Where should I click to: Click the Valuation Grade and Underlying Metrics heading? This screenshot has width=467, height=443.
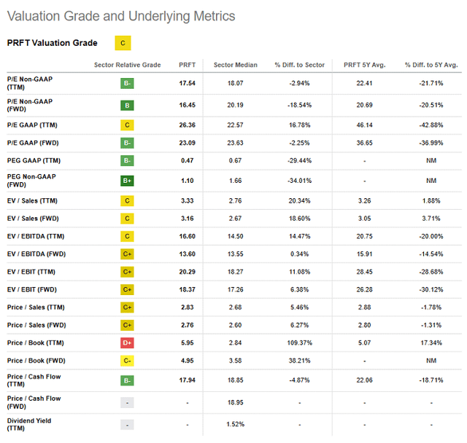click(121, 16)
